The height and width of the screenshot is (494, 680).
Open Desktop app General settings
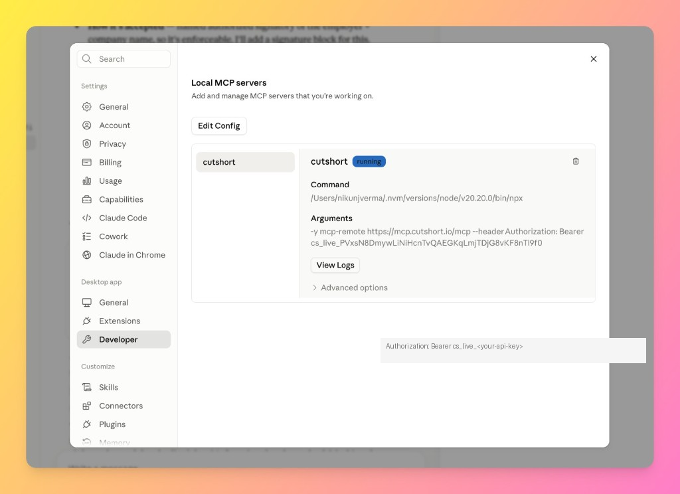124,302
